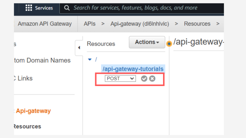The width and height of the screenshot is (246, 138).
Task: Collapse the root resource tree triangle
Action: click(x=90, y=59)
